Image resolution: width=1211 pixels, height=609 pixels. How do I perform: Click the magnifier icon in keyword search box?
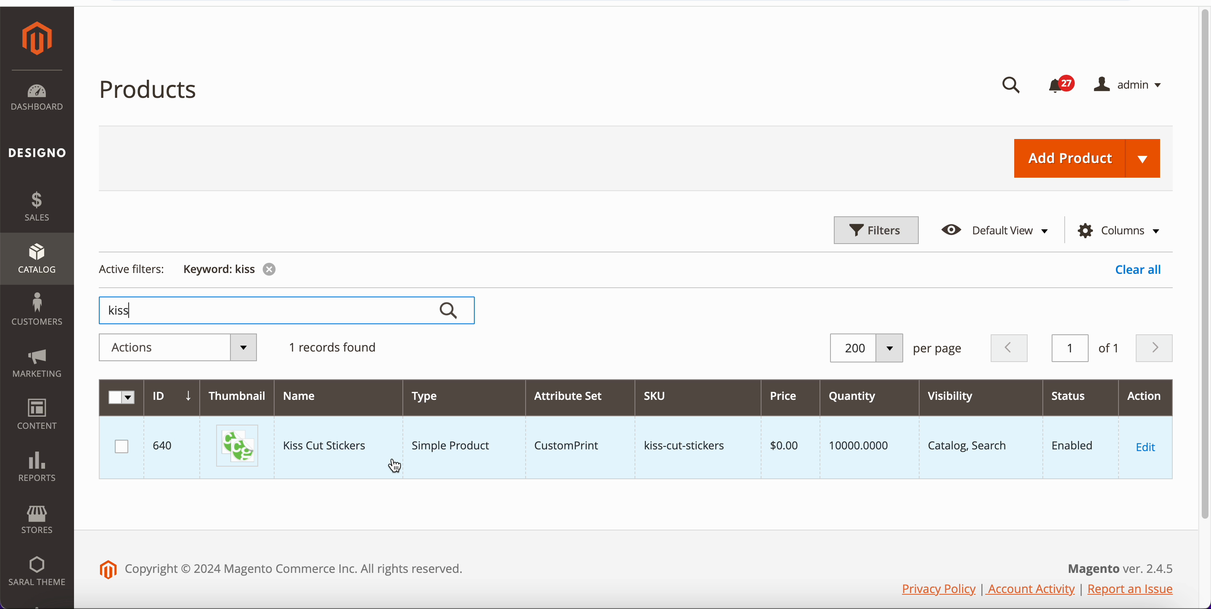(x=447, y=310)
